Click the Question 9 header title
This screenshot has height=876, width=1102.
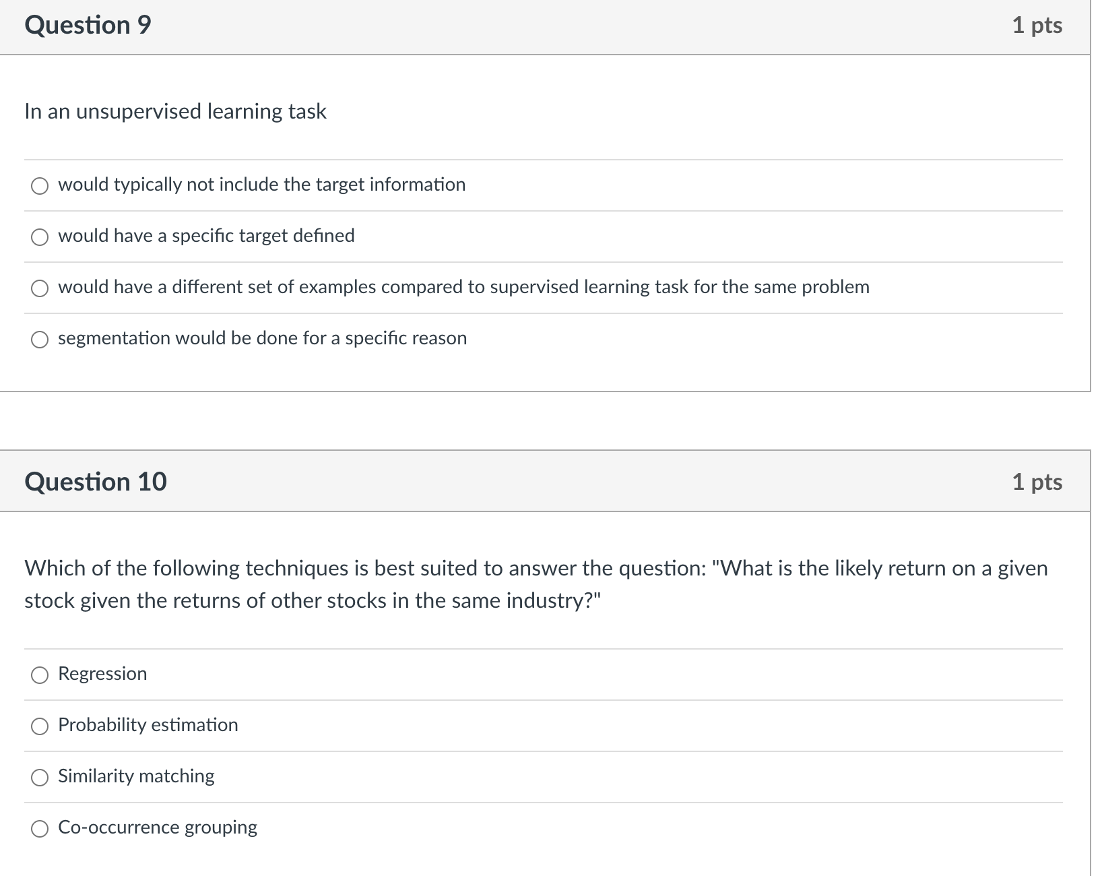[x=88, y=25]
